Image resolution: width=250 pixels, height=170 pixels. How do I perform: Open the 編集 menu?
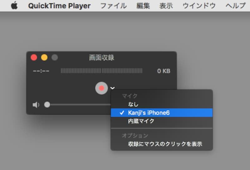pos(143,6)
